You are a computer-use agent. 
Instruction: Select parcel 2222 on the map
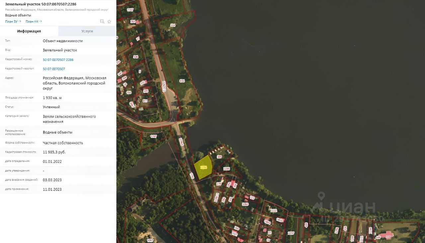pyautogui.click(x=274, y=210)
